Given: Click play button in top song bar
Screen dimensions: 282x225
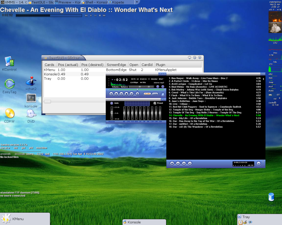Looking at the screenshot, I should coord(91,16).
